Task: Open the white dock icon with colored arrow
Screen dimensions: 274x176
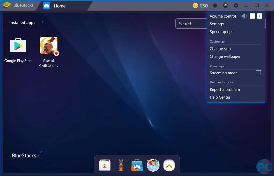Action: pos(169,165)
